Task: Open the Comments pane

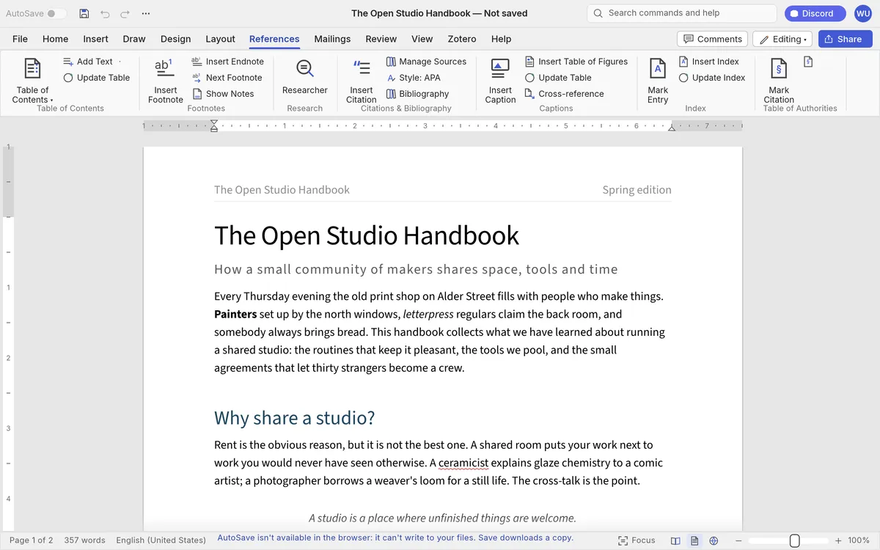Action: 712,39
